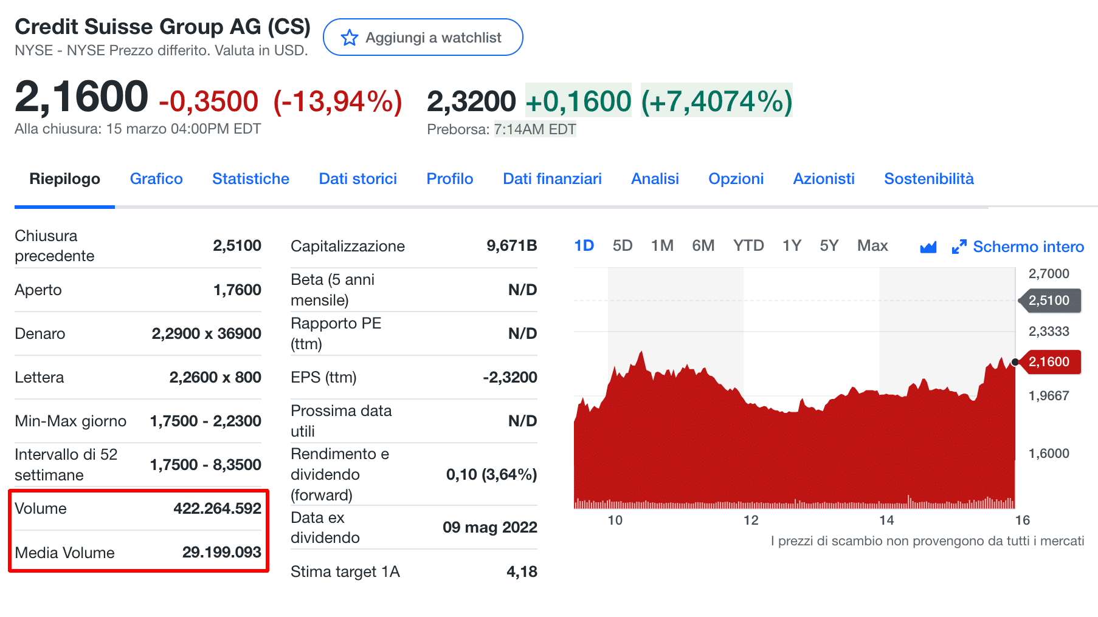This screenshot has width=1098, height=617.
Task: Click the area chart type icon
Action: point(928,247)
